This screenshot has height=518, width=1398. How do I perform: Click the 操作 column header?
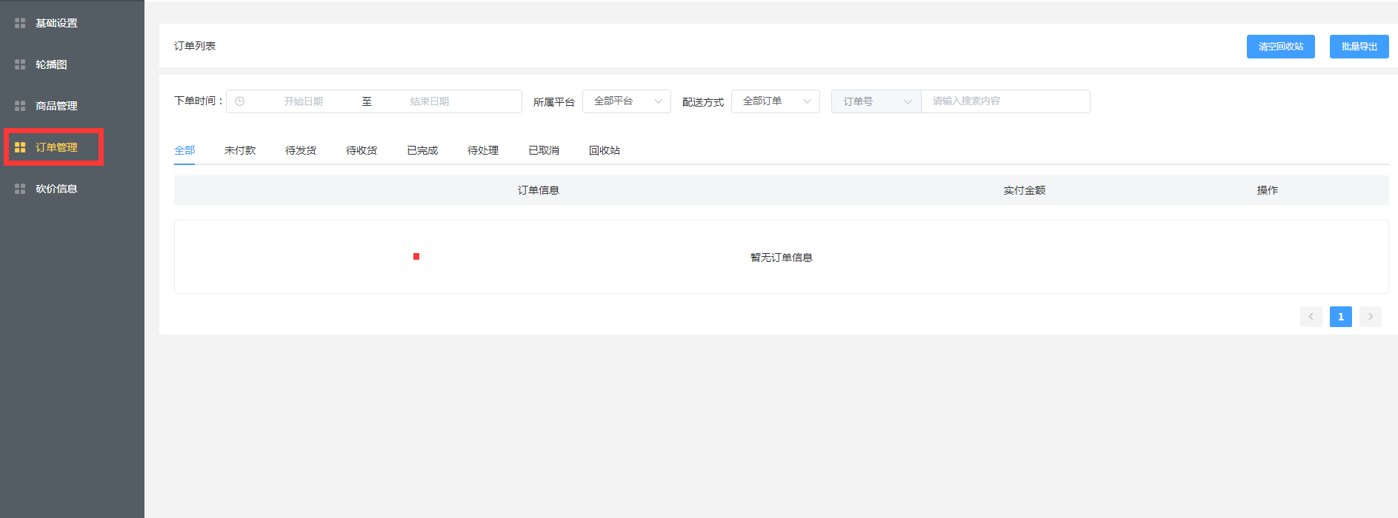pyautogui.click(x=1268, y=190)
